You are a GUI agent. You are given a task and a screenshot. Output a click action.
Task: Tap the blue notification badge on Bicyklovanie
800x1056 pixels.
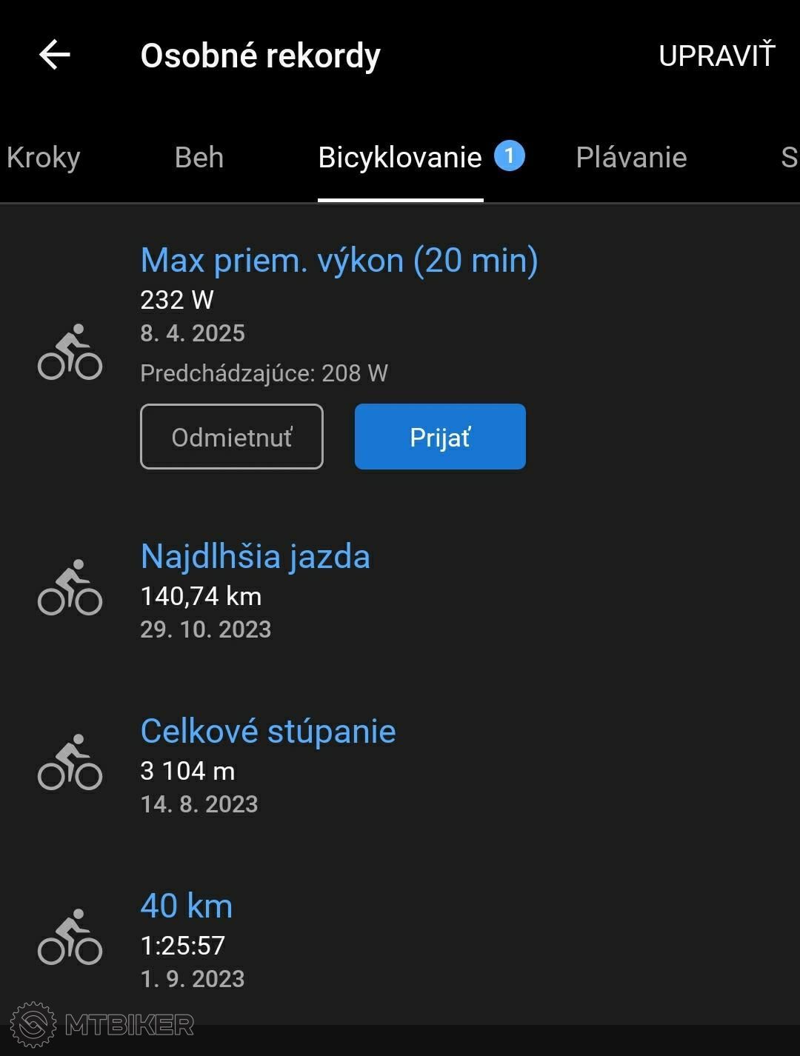pyautogui.click(x=509, y=156)
